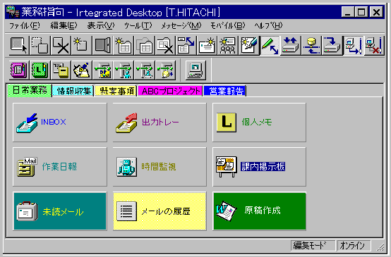Open the 作業日報 mail button

click(60, 166)
